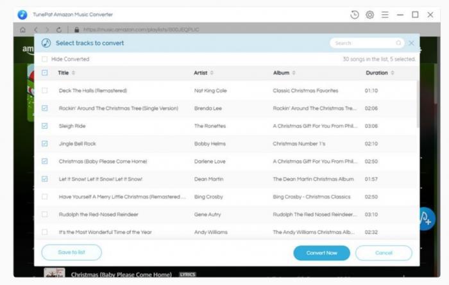Reload the page icon

(59, 29)
